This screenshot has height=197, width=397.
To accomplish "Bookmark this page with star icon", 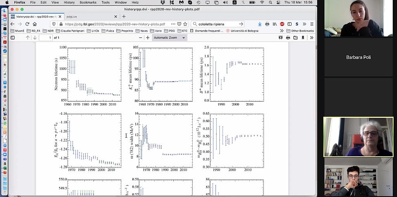I will pyautogui.click(x=185, y=24).
